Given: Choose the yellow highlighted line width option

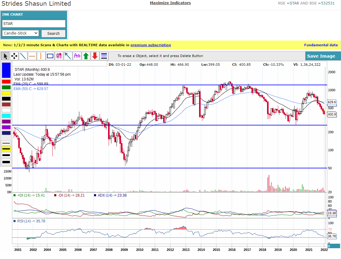Looking at the screenshot, I should tap(6, 149).
